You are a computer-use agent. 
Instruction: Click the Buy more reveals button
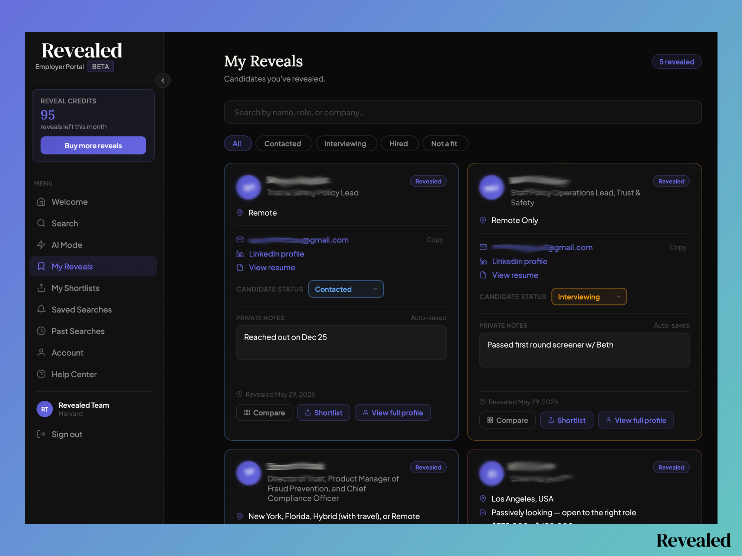pyautogui.click(x=93, y=145)
